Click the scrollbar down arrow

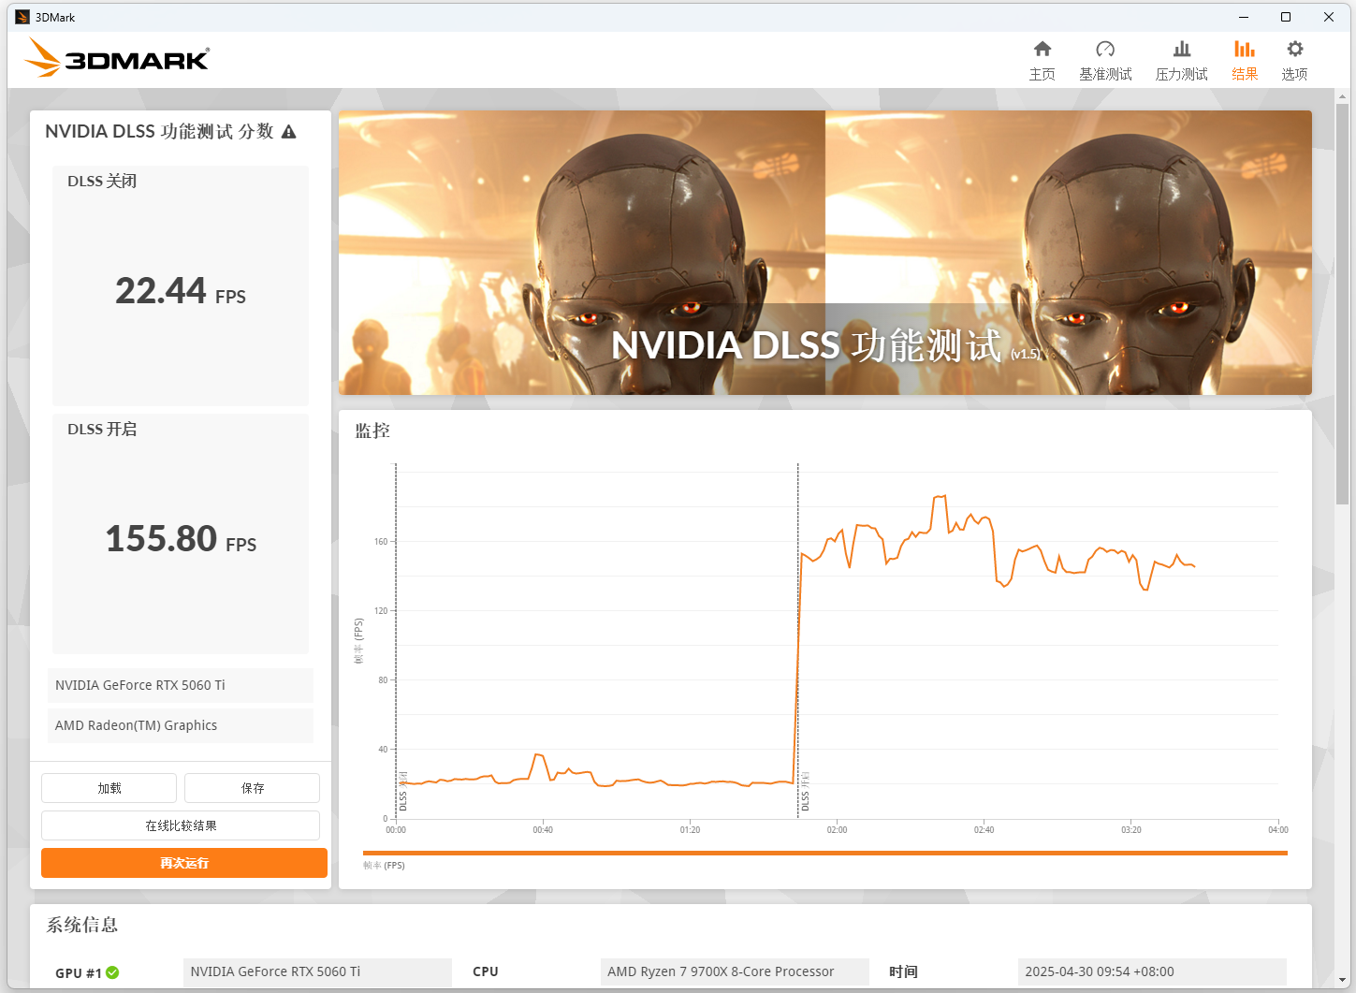pyautogui.click(x=1343, y=980)
